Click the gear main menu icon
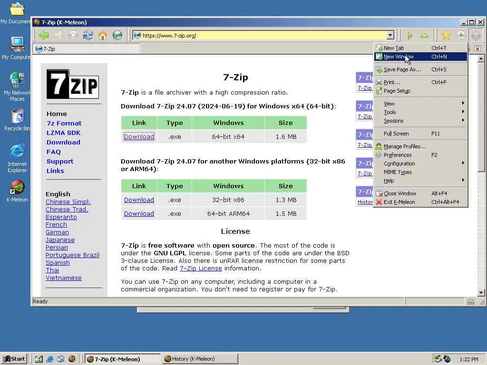487x365 pixels. pos(476,36)
